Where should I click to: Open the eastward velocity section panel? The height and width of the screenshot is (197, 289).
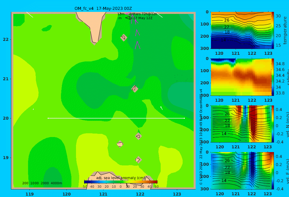[241, 171]
